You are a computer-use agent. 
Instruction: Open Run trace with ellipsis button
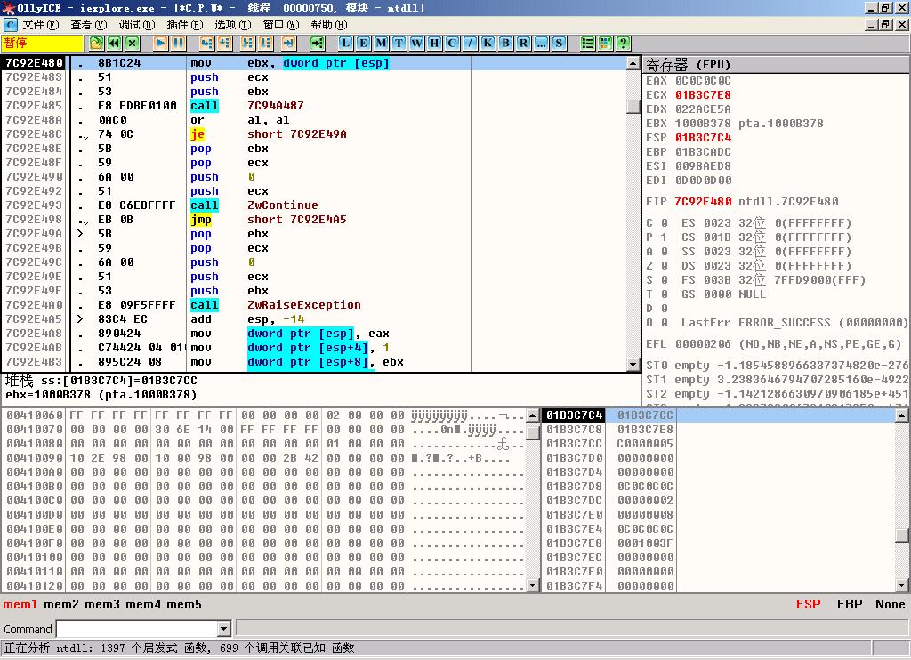(x=541, y=43)
